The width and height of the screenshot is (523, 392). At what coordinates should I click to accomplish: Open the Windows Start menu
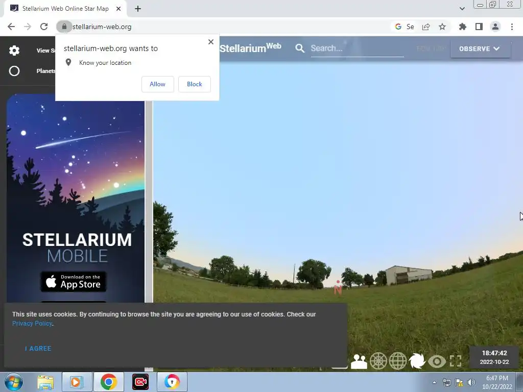point(14,382)
